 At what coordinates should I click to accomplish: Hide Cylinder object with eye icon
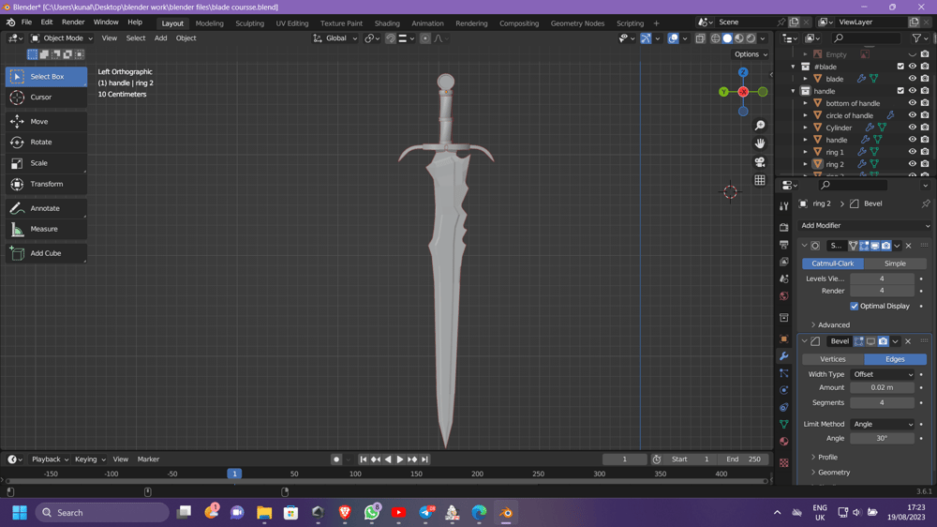pos(912,128)
